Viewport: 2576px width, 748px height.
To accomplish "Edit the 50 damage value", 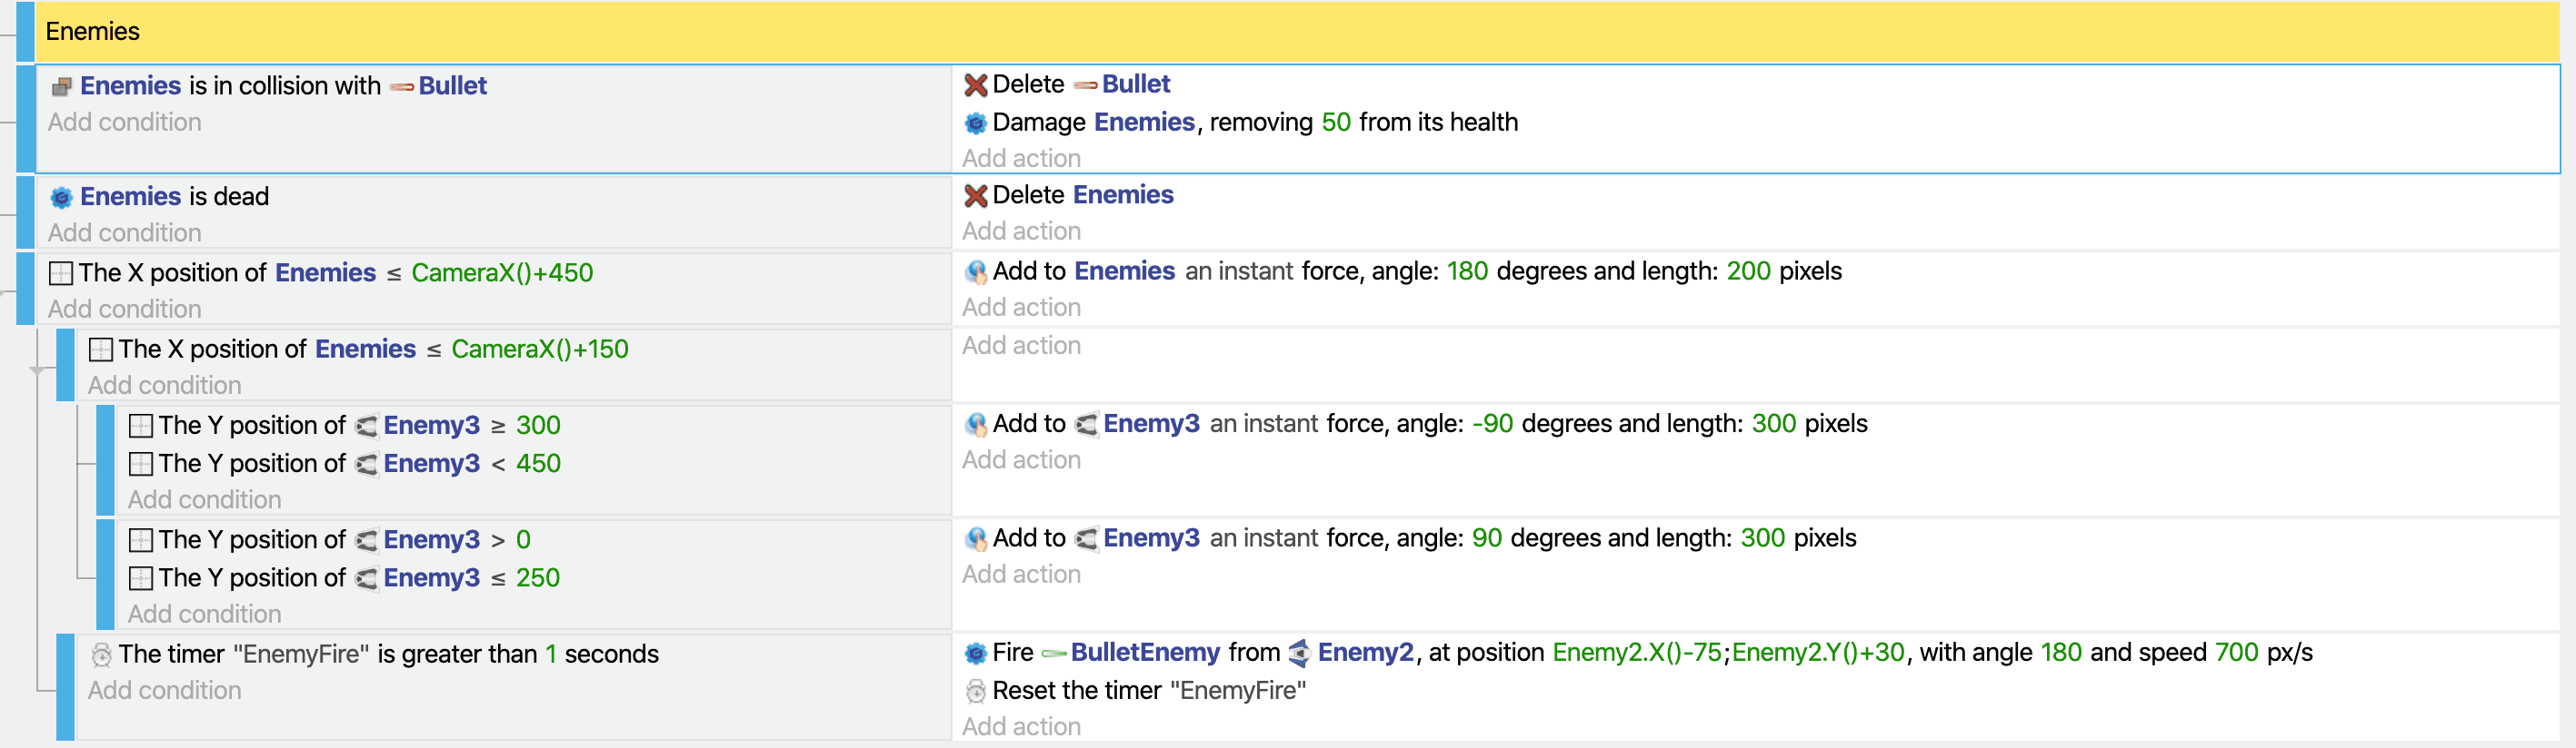I will (x=1335, y=122).
